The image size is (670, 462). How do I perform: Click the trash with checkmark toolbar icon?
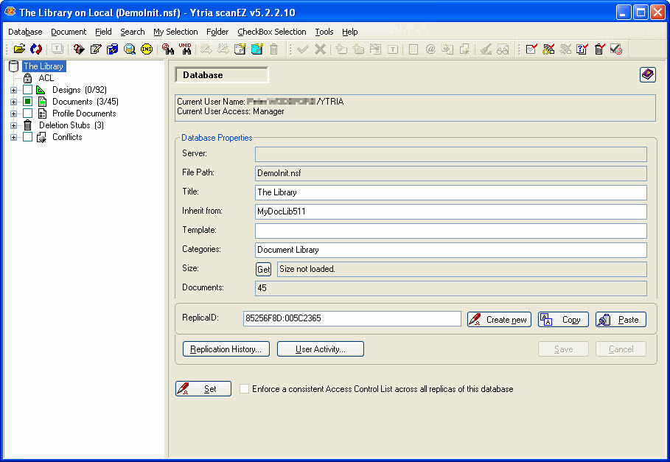point(599,49)
